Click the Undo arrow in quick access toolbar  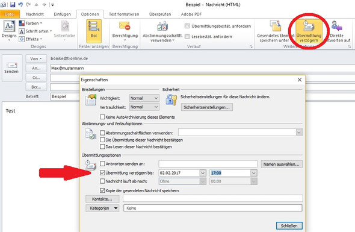20,4
